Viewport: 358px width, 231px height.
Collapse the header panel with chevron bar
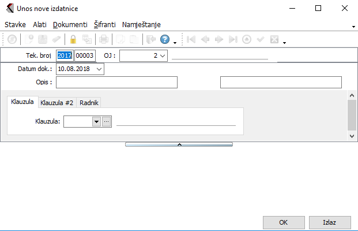coord(179,144)
